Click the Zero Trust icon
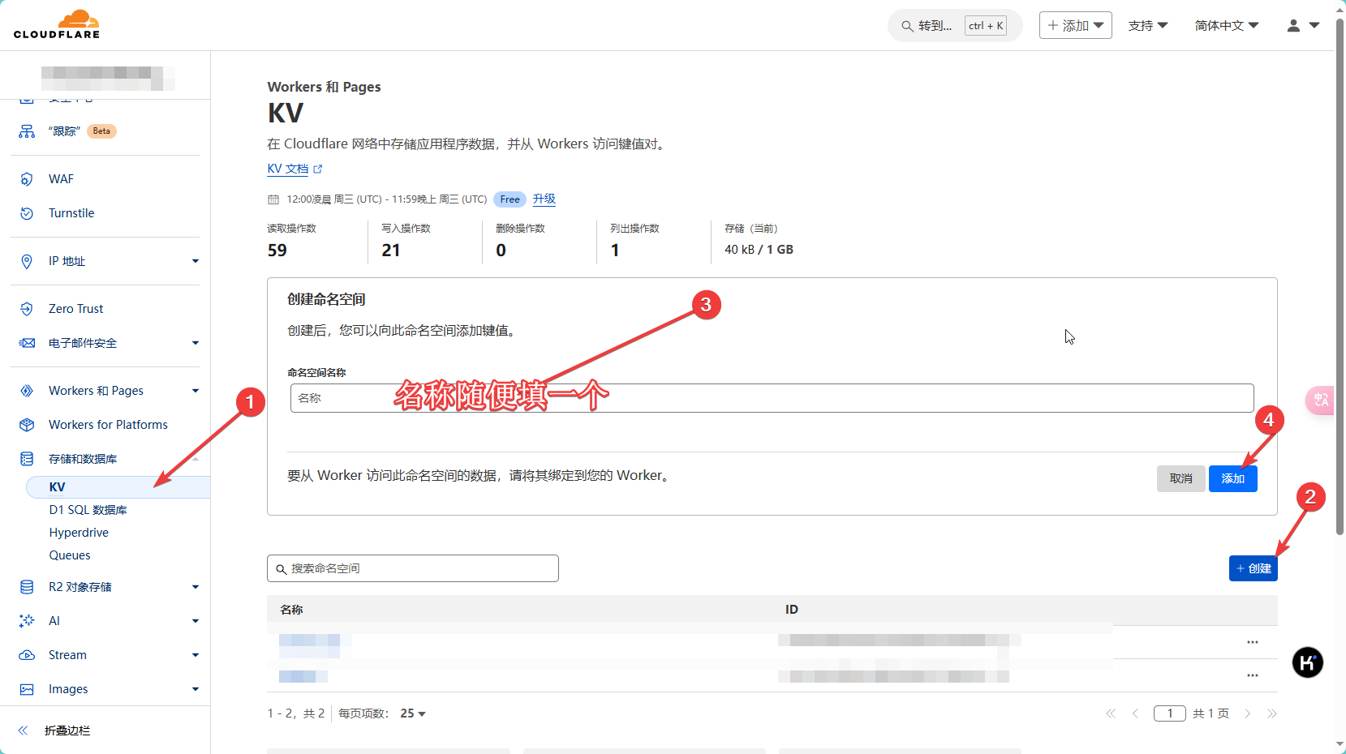This screenshot has height=754, width=1346. pyautogui.click(x=27, y=309)
